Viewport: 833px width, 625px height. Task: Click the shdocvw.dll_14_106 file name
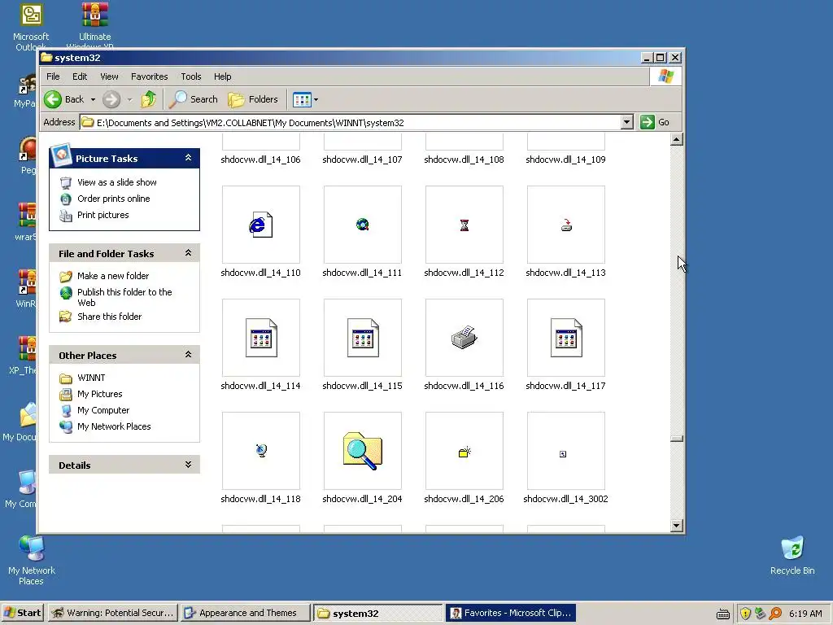coord(261,160)
